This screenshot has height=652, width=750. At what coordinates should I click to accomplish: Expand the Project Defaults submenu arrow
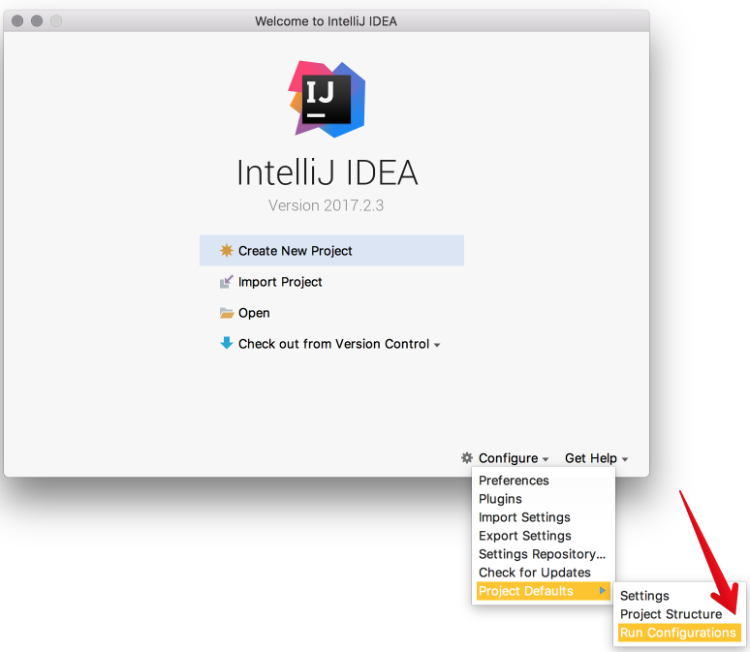602,591
